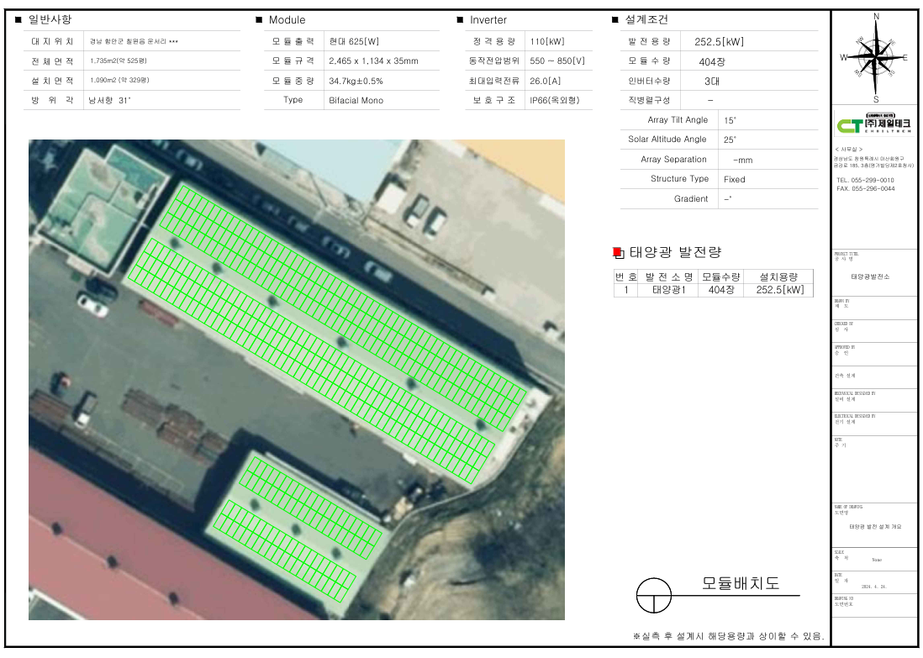Click the footnote text at the bottom
923x658 pixels.
tap(728, 635)
